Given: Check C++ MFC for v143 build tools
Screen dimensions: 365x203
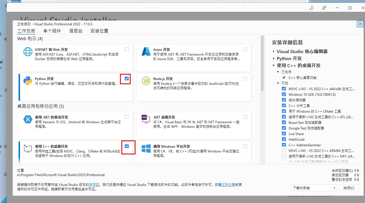Looking at the screenshot, I should tap(284, 156).
